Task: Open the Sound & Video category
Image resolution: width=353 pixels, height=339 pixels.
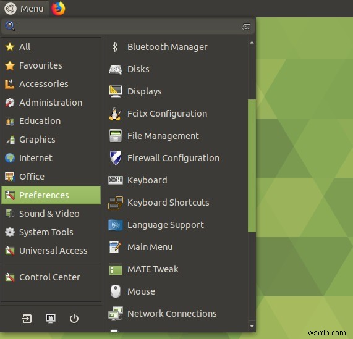Action: click(51, 214)
